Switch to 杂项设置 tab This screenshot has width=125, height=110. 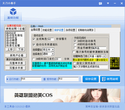click(70, 30)
